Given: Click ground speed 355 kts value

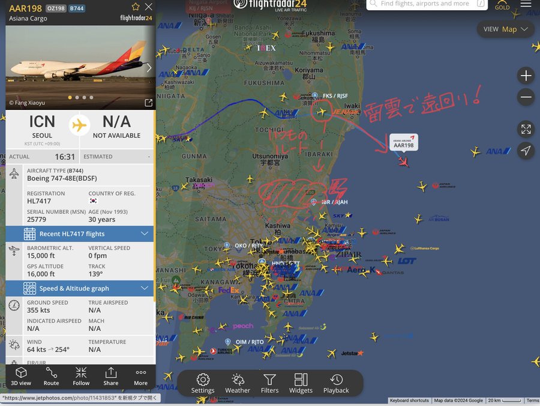Looking at the screenshot, I should 38,310.
